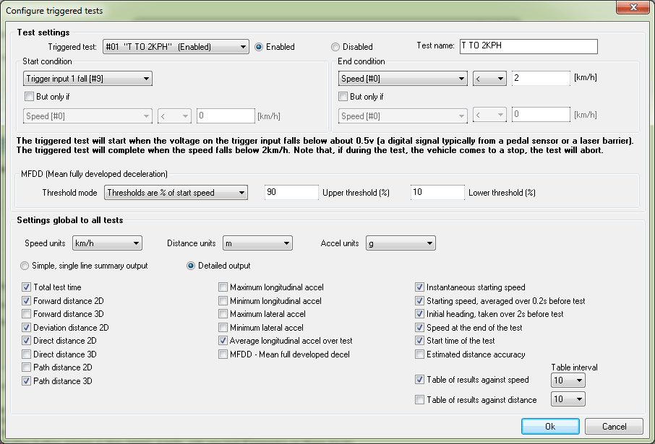
Task: Click the Cancel button
Action: [614, 427]
